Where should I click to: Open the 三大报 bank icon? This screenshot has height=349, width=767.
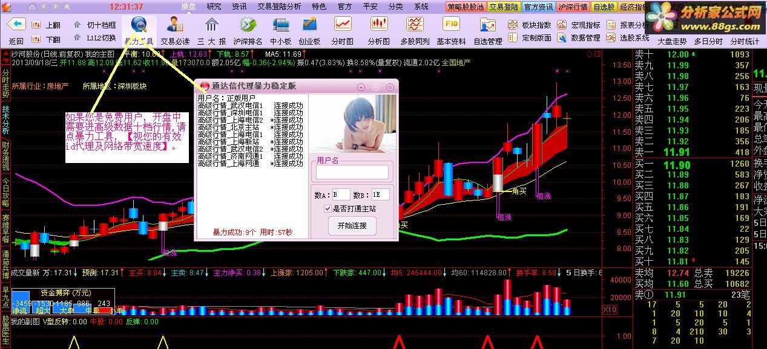coord(211,25)
